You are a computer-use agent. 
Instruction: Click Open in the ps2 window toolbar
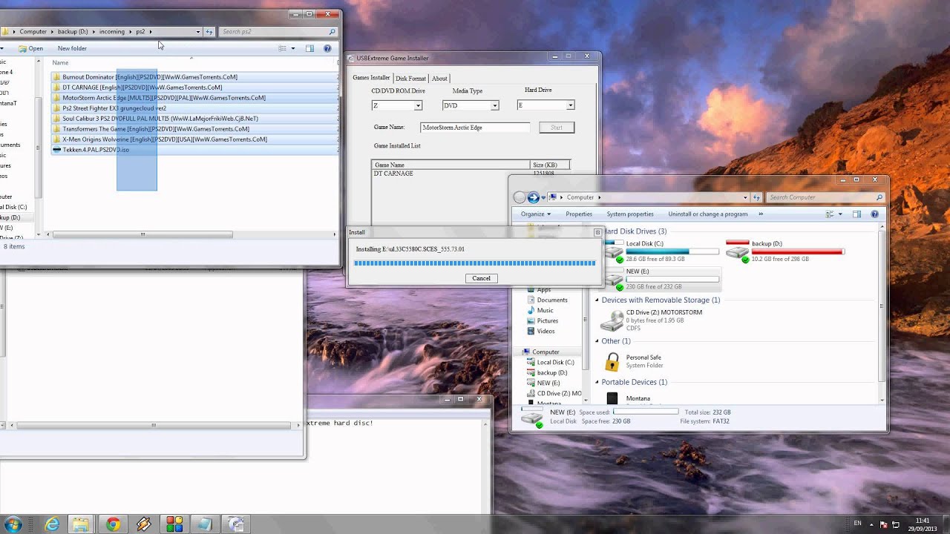pos(31,48)
